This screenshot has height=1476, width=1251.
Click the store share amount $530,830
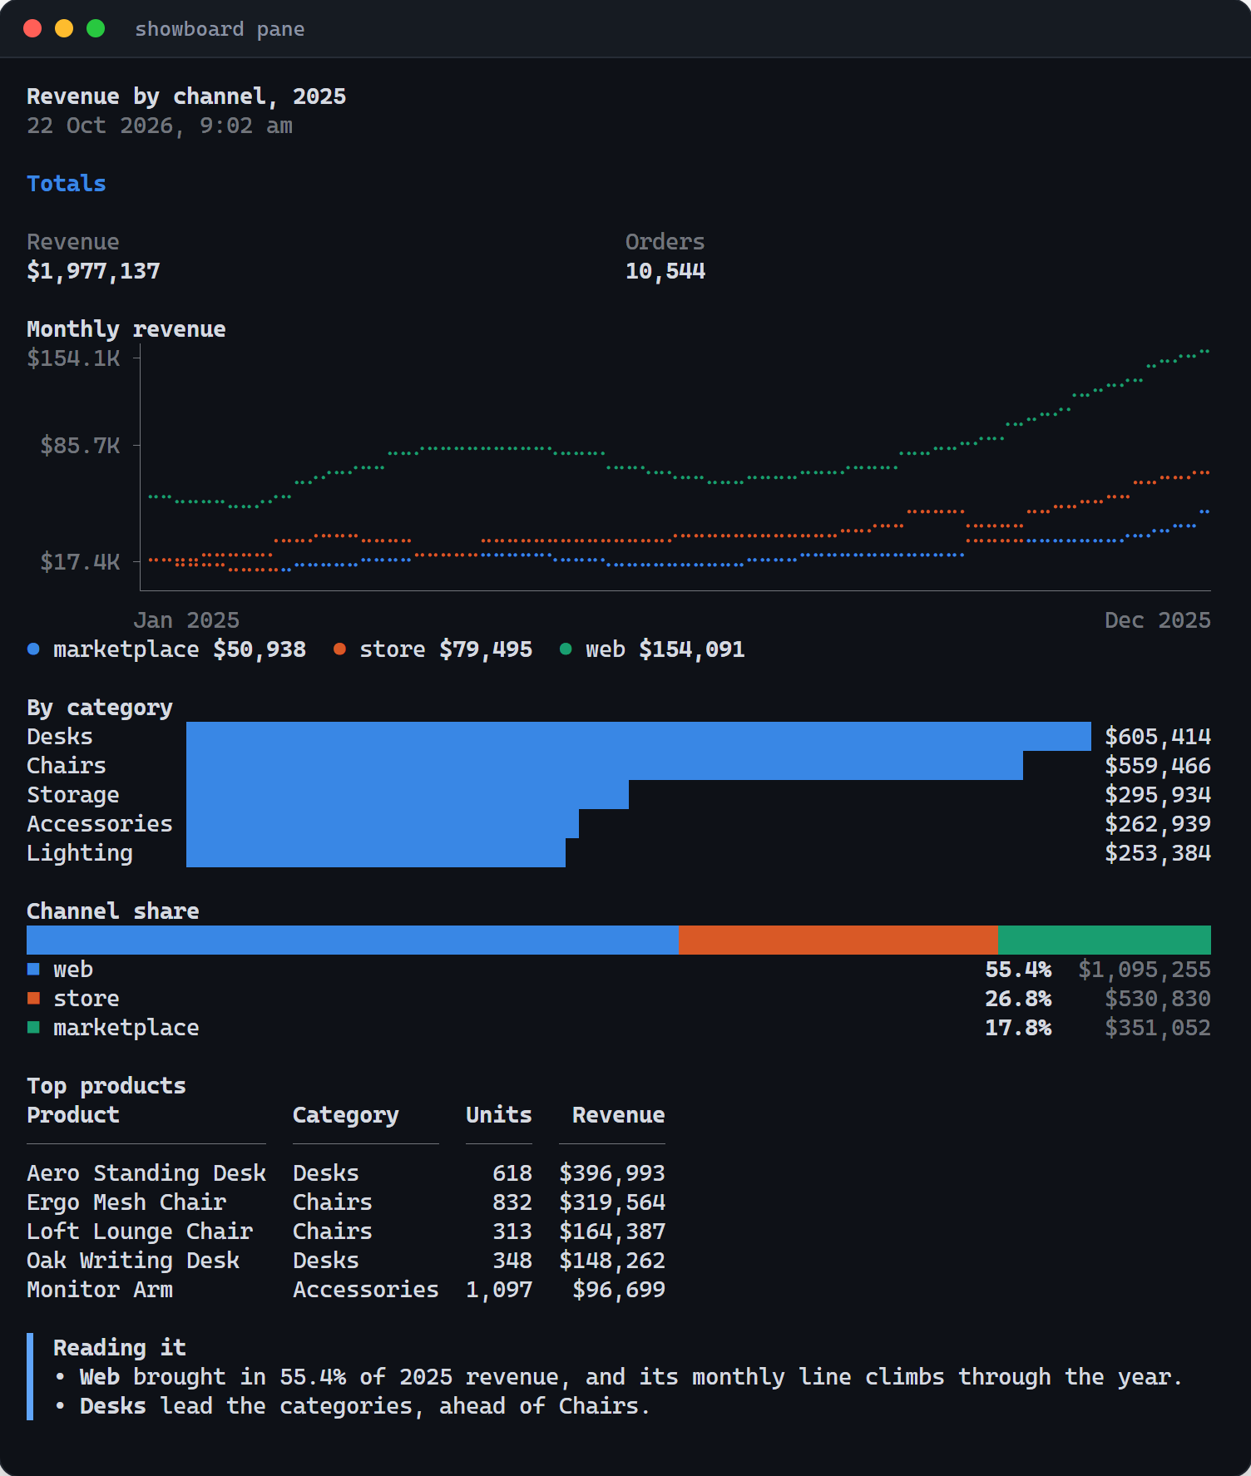(1158, 999)
